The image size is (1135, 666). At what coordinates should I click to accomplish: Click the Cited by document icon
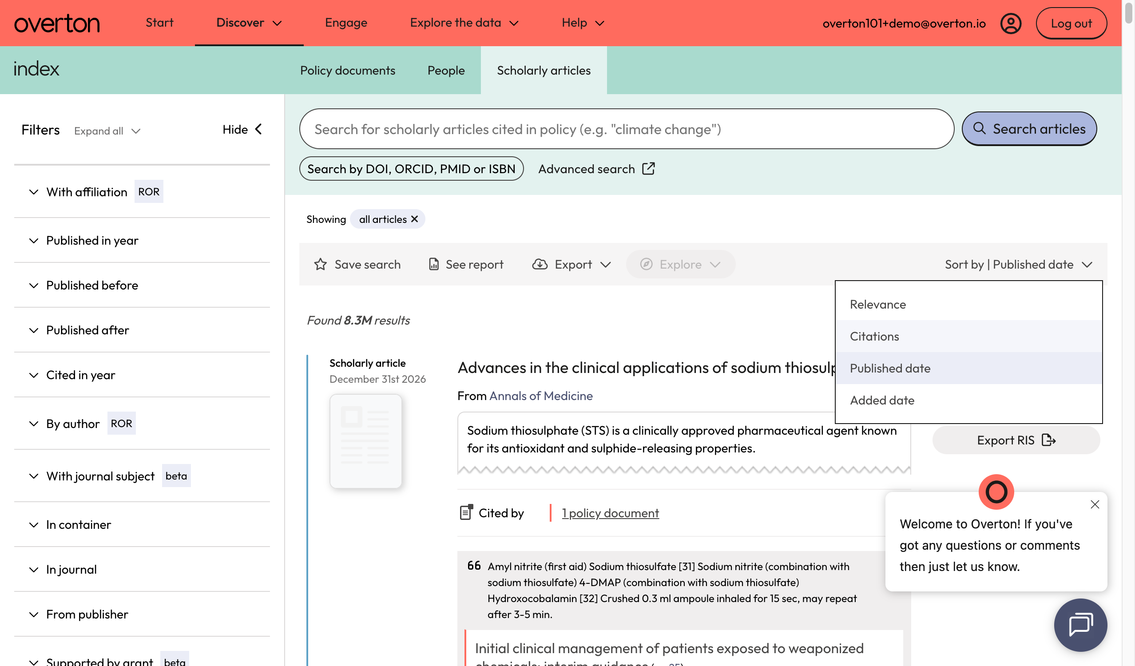coord(466,512)
